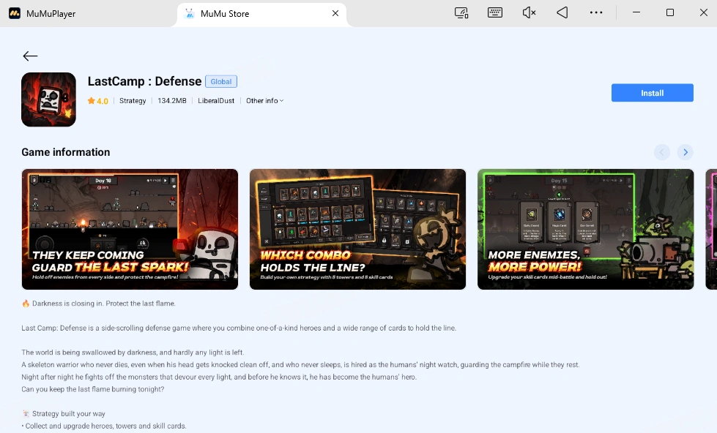Screen dimensions: 717x433
Task: Open the three-dot more options menu
Action: point(596,12)
